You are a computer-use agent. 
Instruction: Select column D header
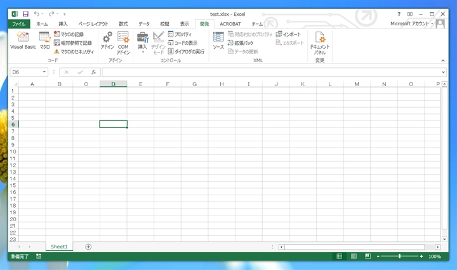point(114,84)
